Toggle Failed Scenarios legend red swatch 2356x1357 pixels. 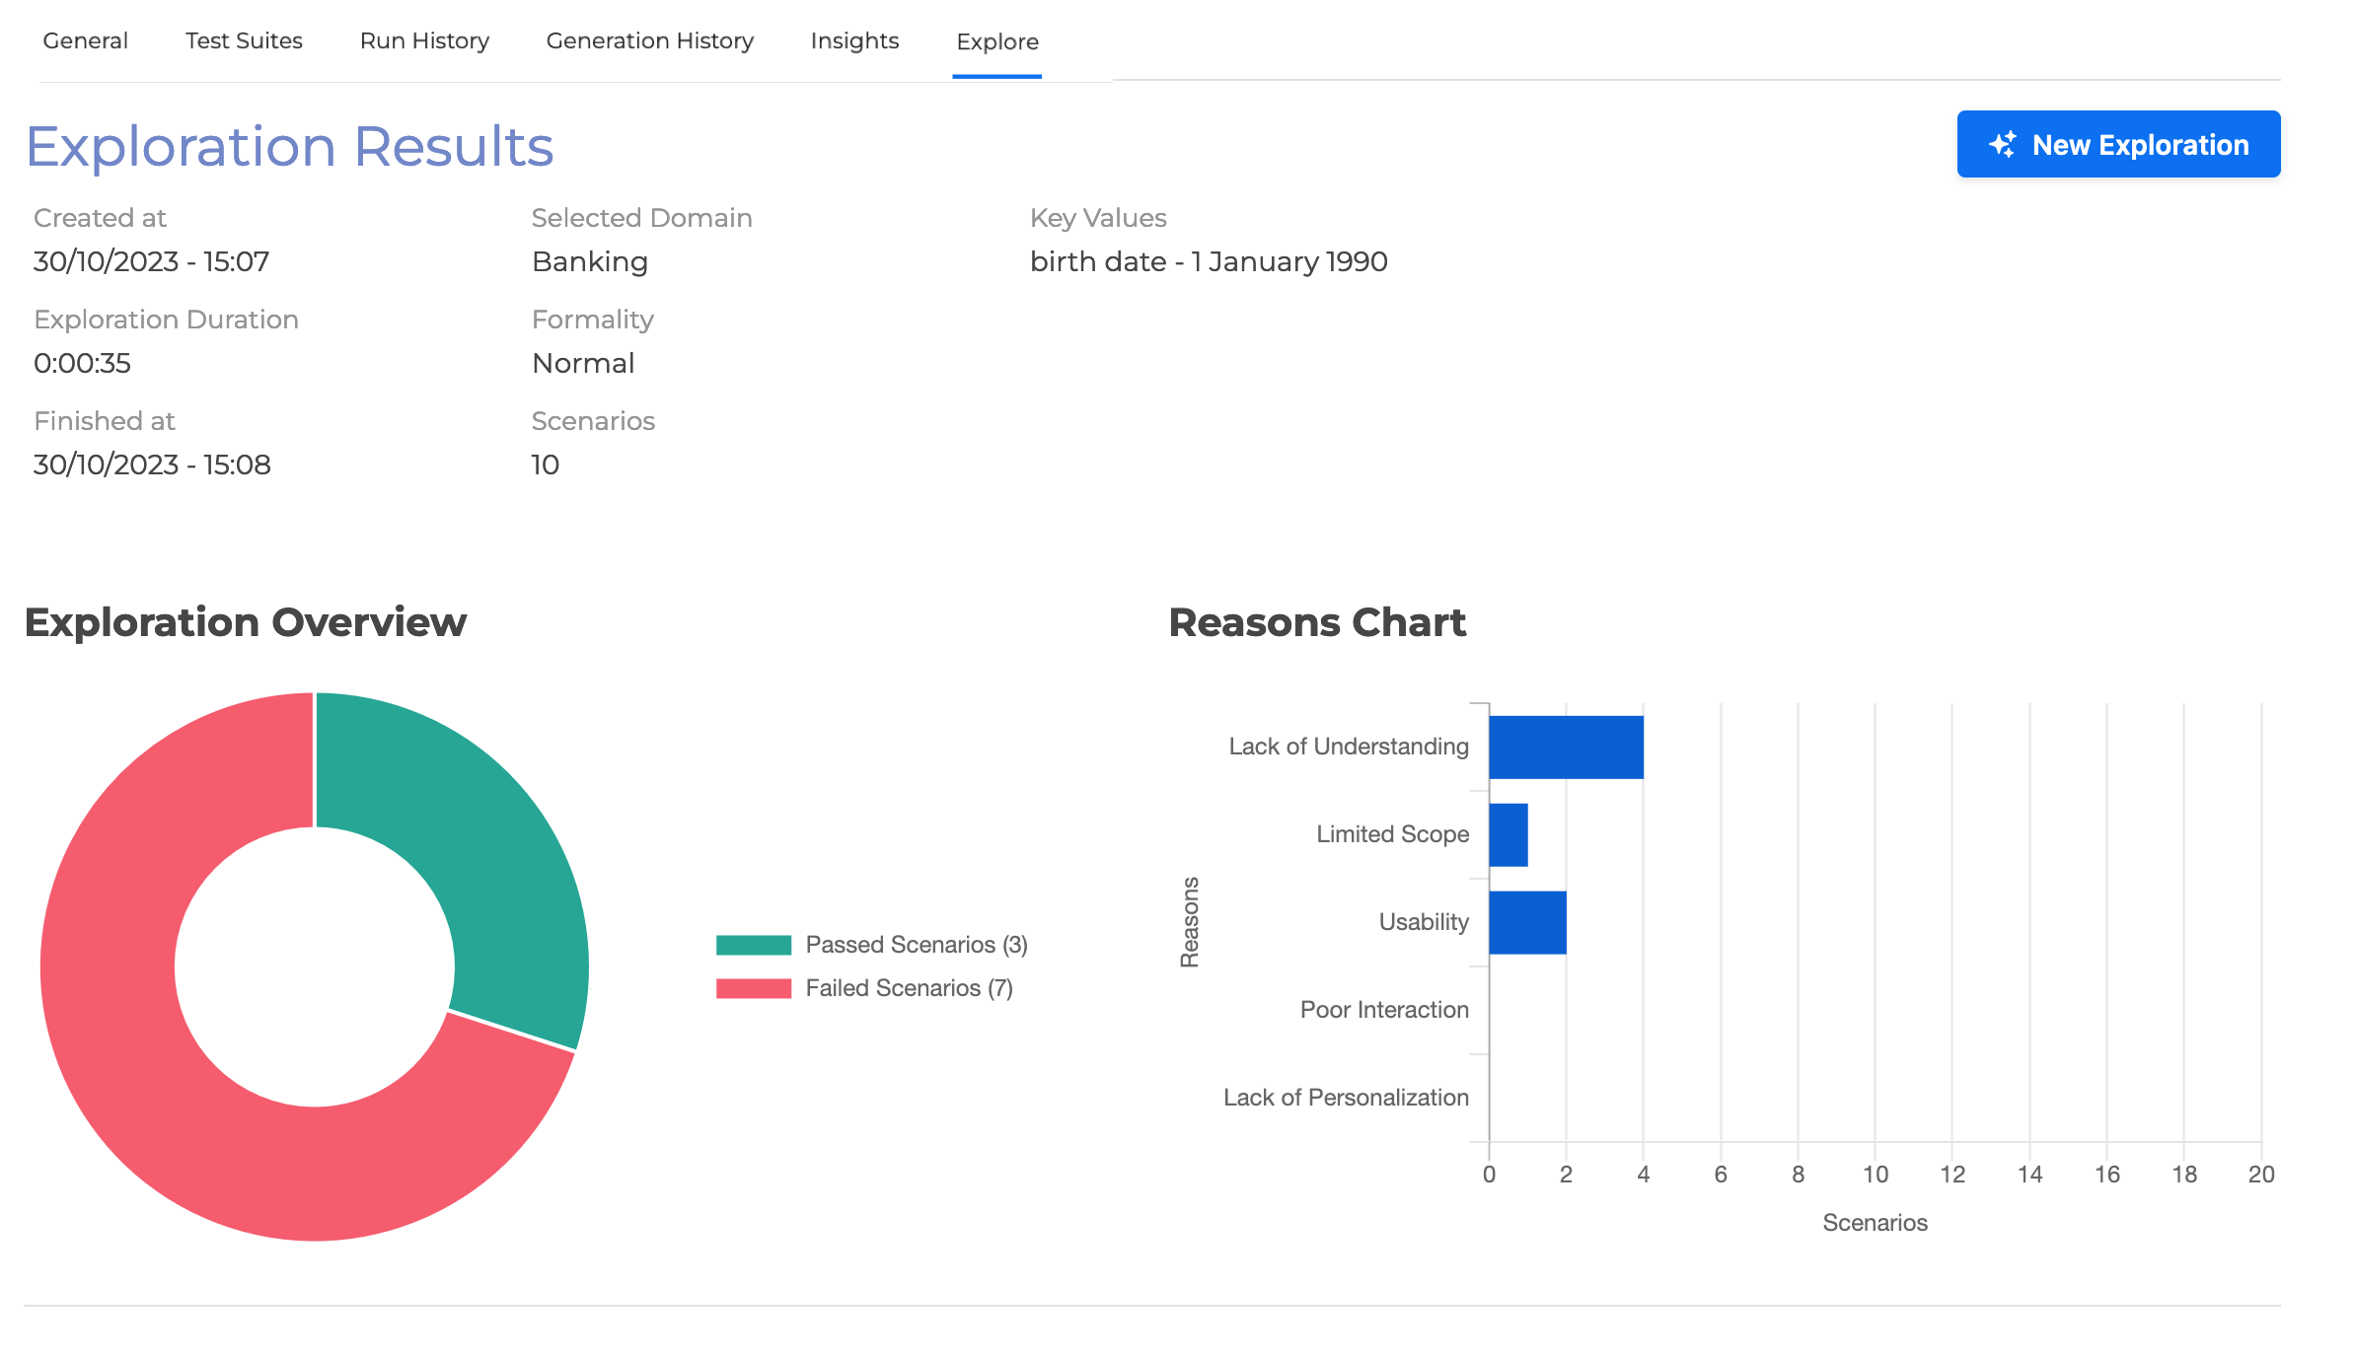pos(753,988)
